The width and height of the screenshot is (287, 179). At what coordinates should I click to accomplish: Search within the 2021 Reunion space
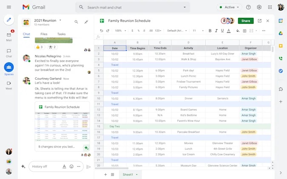point(77,22)
